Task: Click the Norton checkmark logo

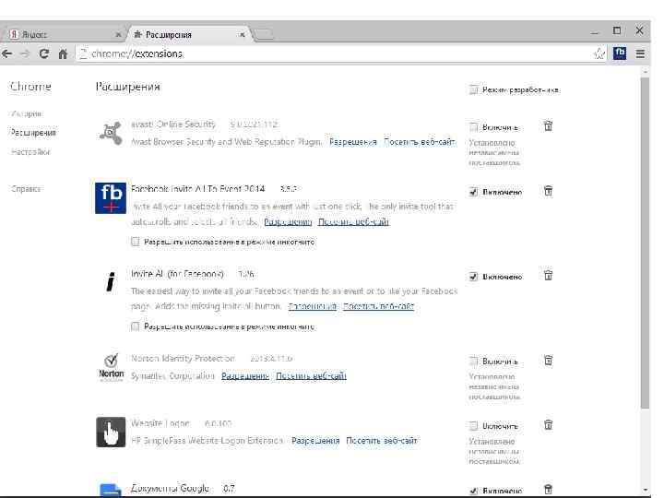Action: coord(112,367)
